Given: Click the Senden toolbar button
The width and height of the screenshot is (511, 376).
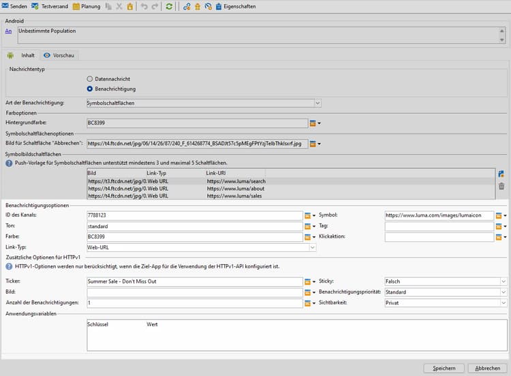Looking at the screenshot, I should click(14, 6).
